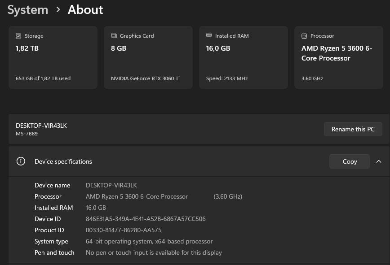The image size is (390, 265).
Task: Click the Graphics Card icon
Action: 114,36
